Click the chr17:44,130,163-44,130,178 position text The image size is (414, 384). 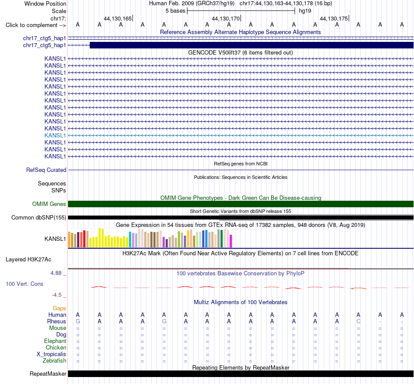pyautogui.click(x=276, y=3)
